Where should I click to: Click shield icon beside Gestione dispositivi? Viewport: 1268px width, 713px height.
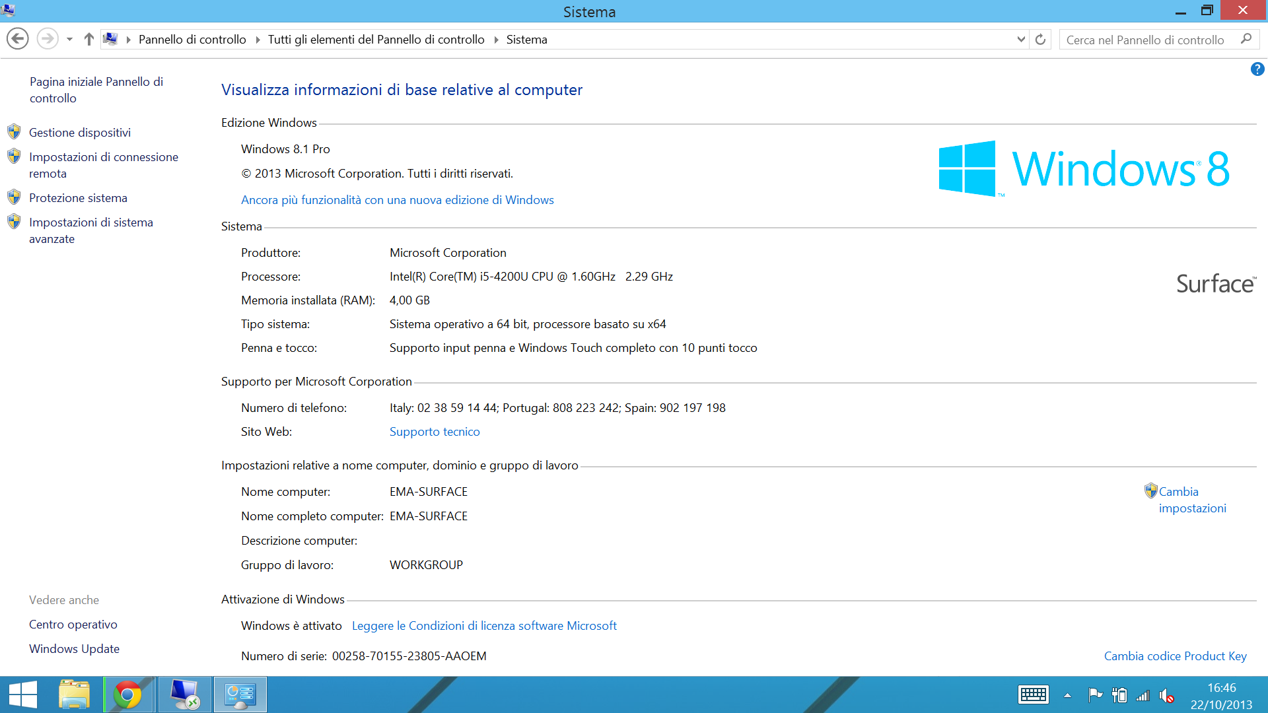click(14, 131)
